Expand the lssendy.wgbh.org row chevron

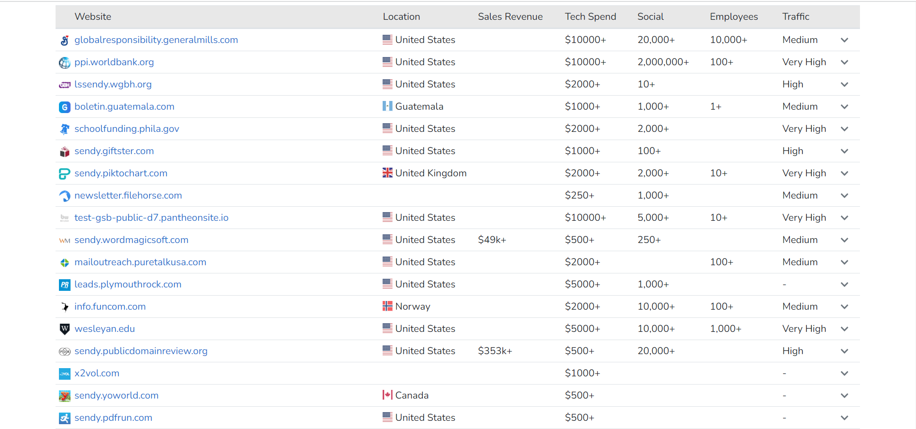(844, 85)
